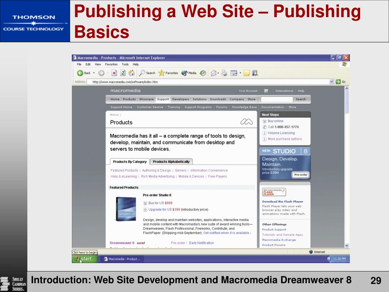Click the Address bar URL field
389x292 pixels.
coord(208,82)
